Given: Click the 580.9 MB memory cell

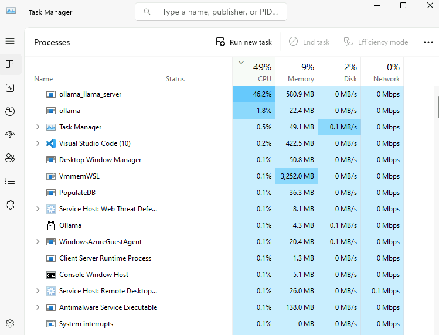Looking at the screenshot, I should click(x=297, y=94).
